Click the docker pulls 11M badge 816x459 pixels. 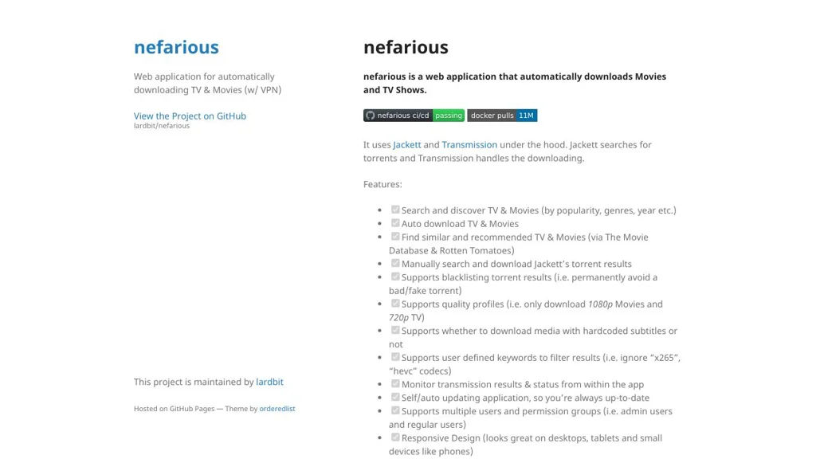click(x=502, y=116)
